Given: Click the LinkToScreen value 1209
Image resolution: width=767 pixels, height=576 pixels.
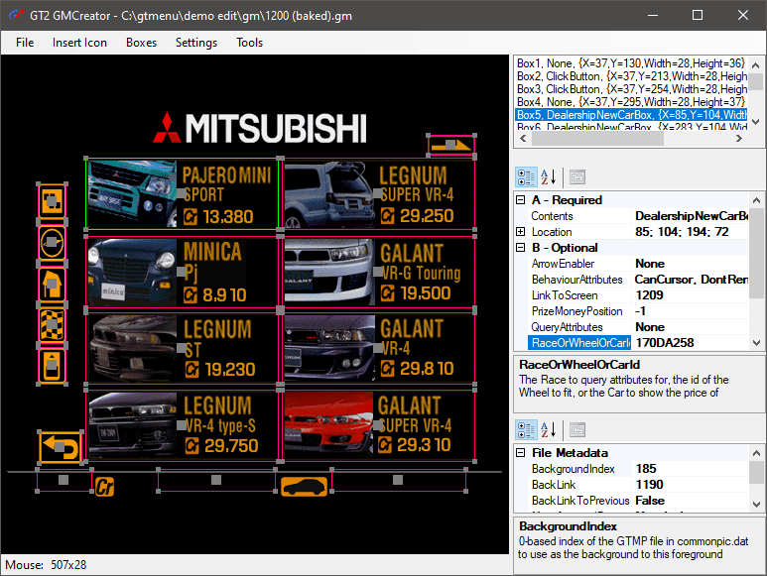Looking at the screenshot, I should (691, 295).
